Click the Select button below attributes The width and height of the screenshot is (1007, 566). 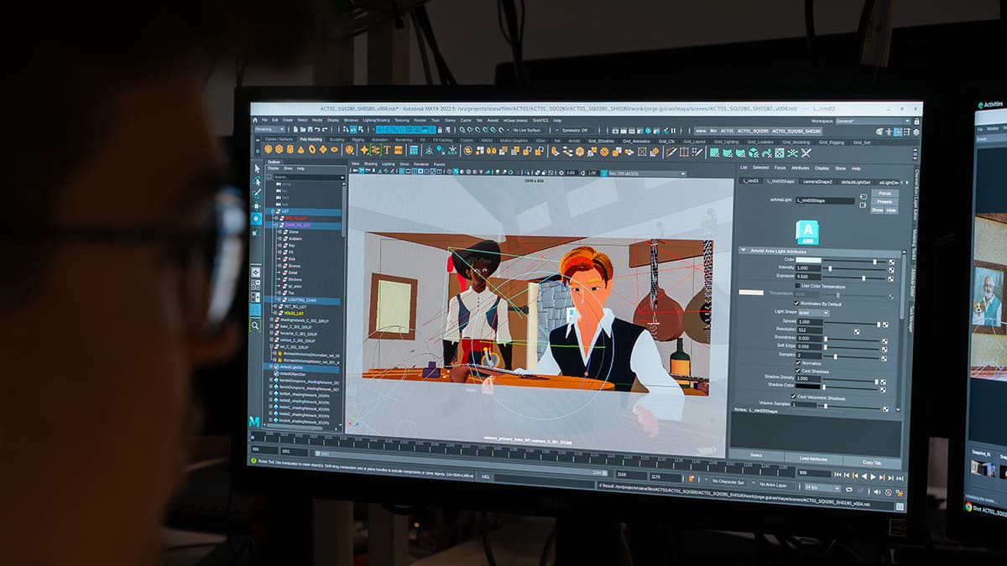755,456
